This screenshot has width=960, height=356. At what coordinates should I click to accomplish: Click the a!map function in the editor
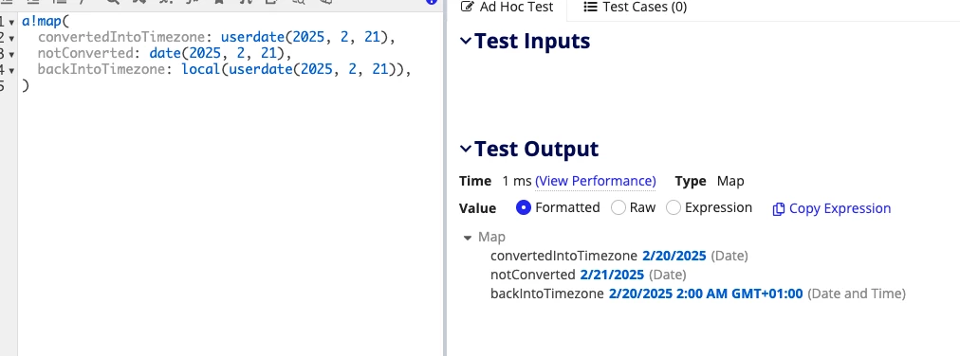42,22
